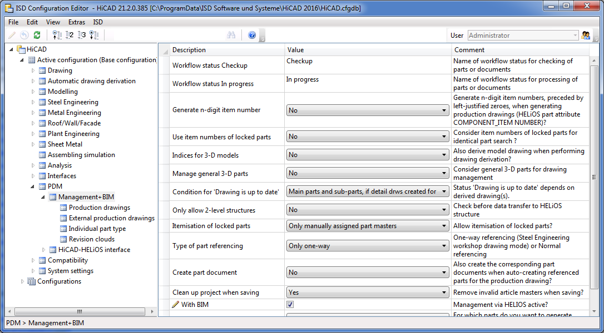Click table icon next to Sheet Metal

pyautogui.click(x=42, y=144)
